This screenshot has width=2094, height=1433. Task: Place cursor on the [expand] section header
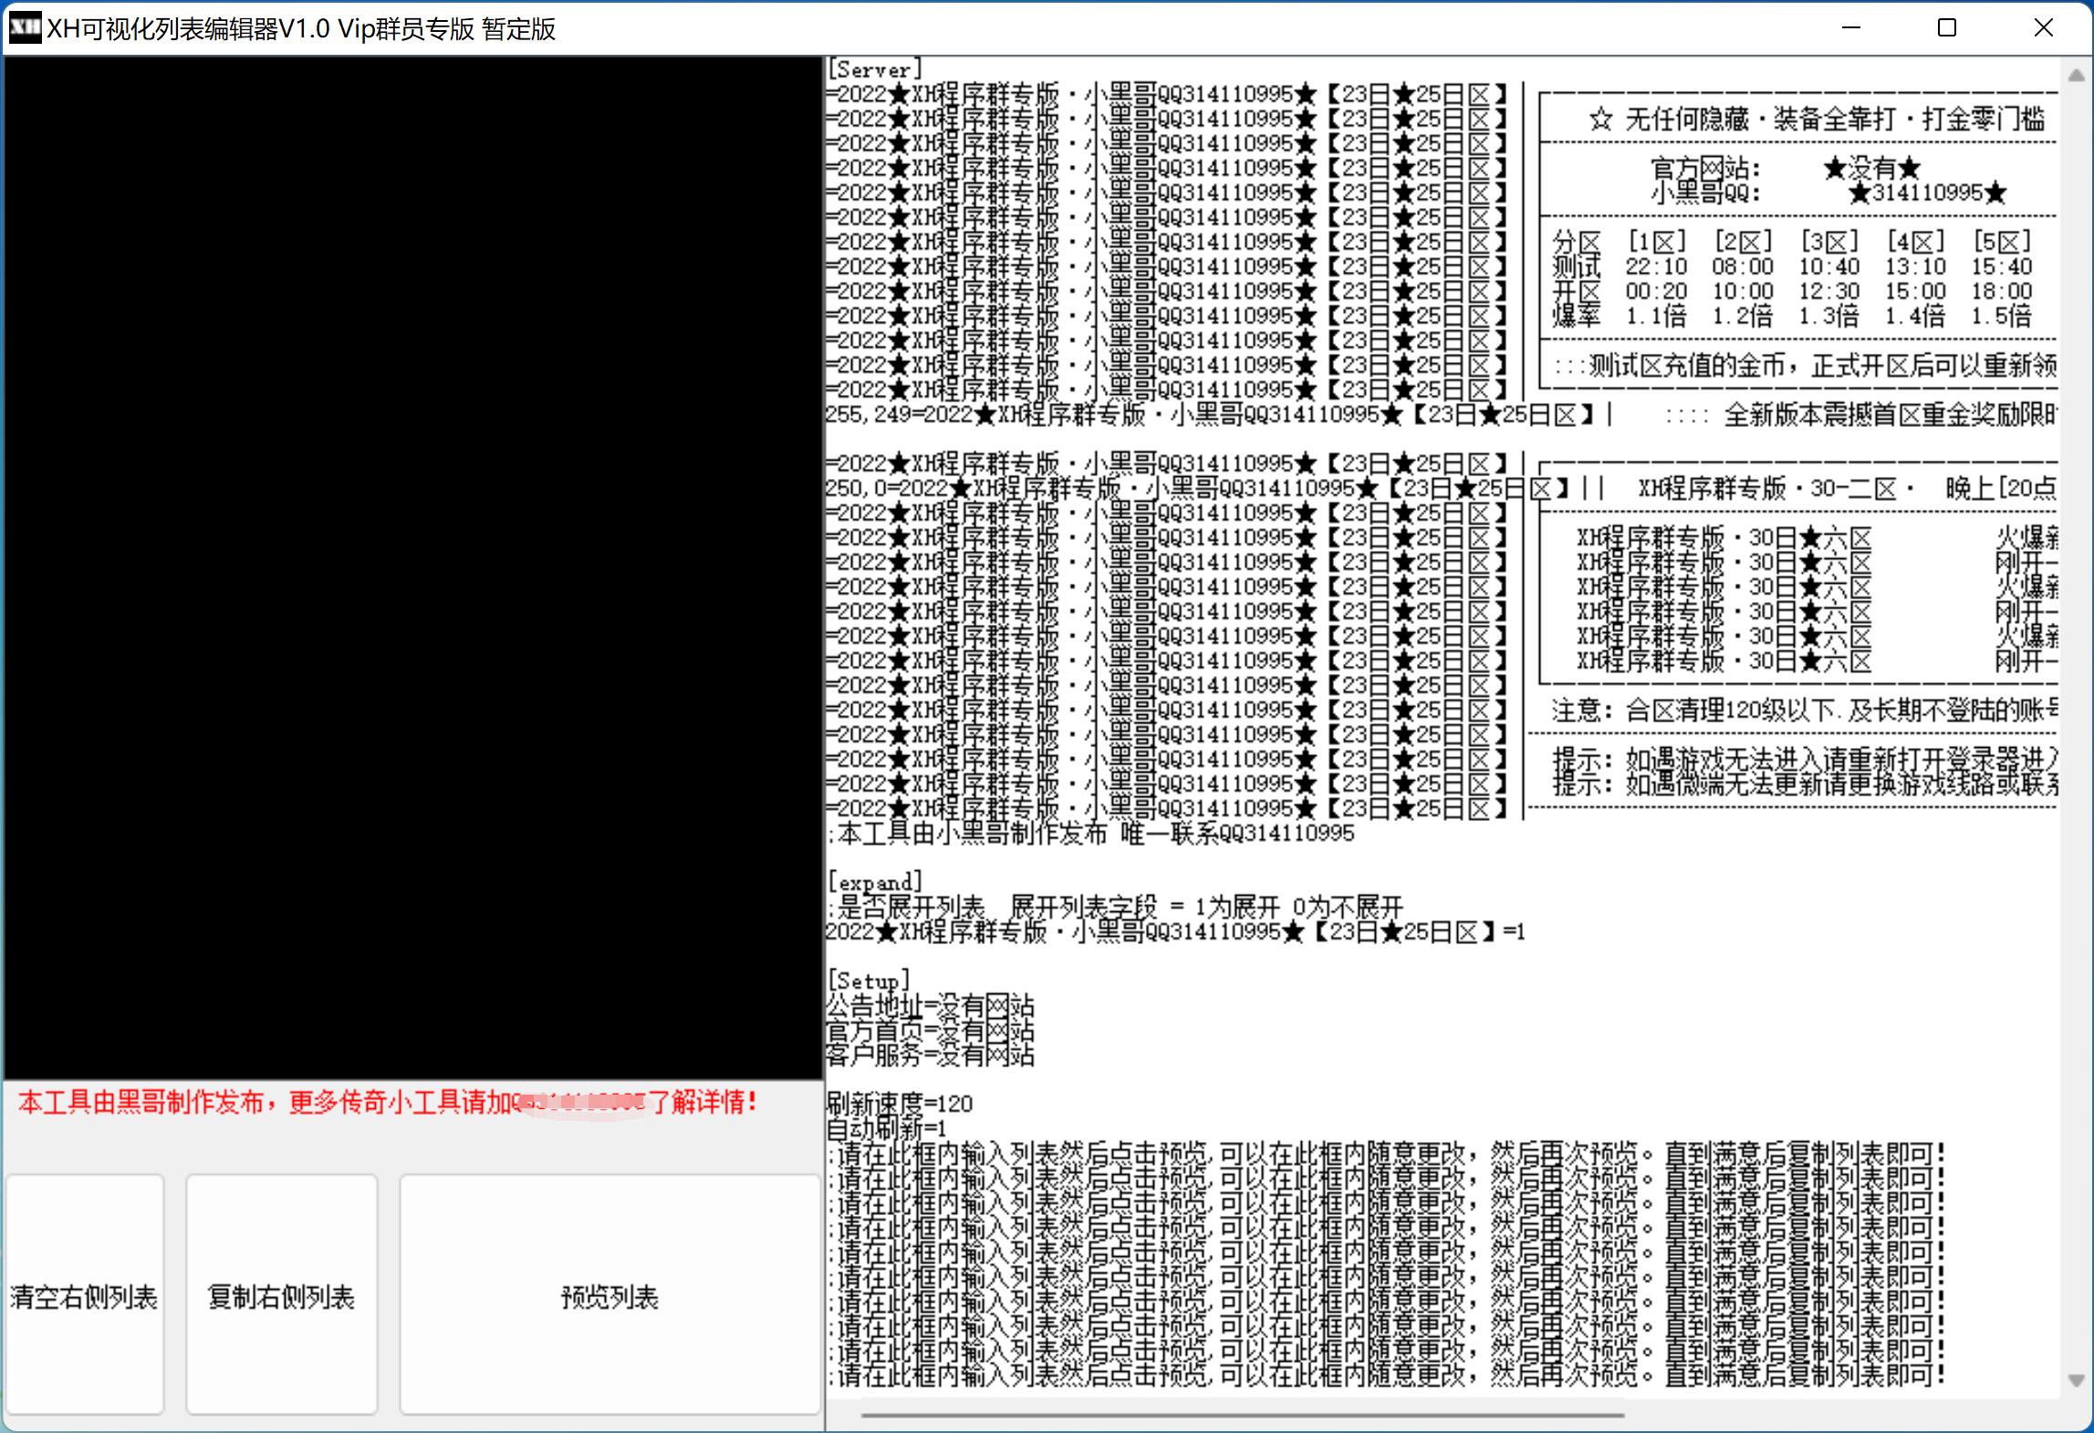[x=874, y=880]
